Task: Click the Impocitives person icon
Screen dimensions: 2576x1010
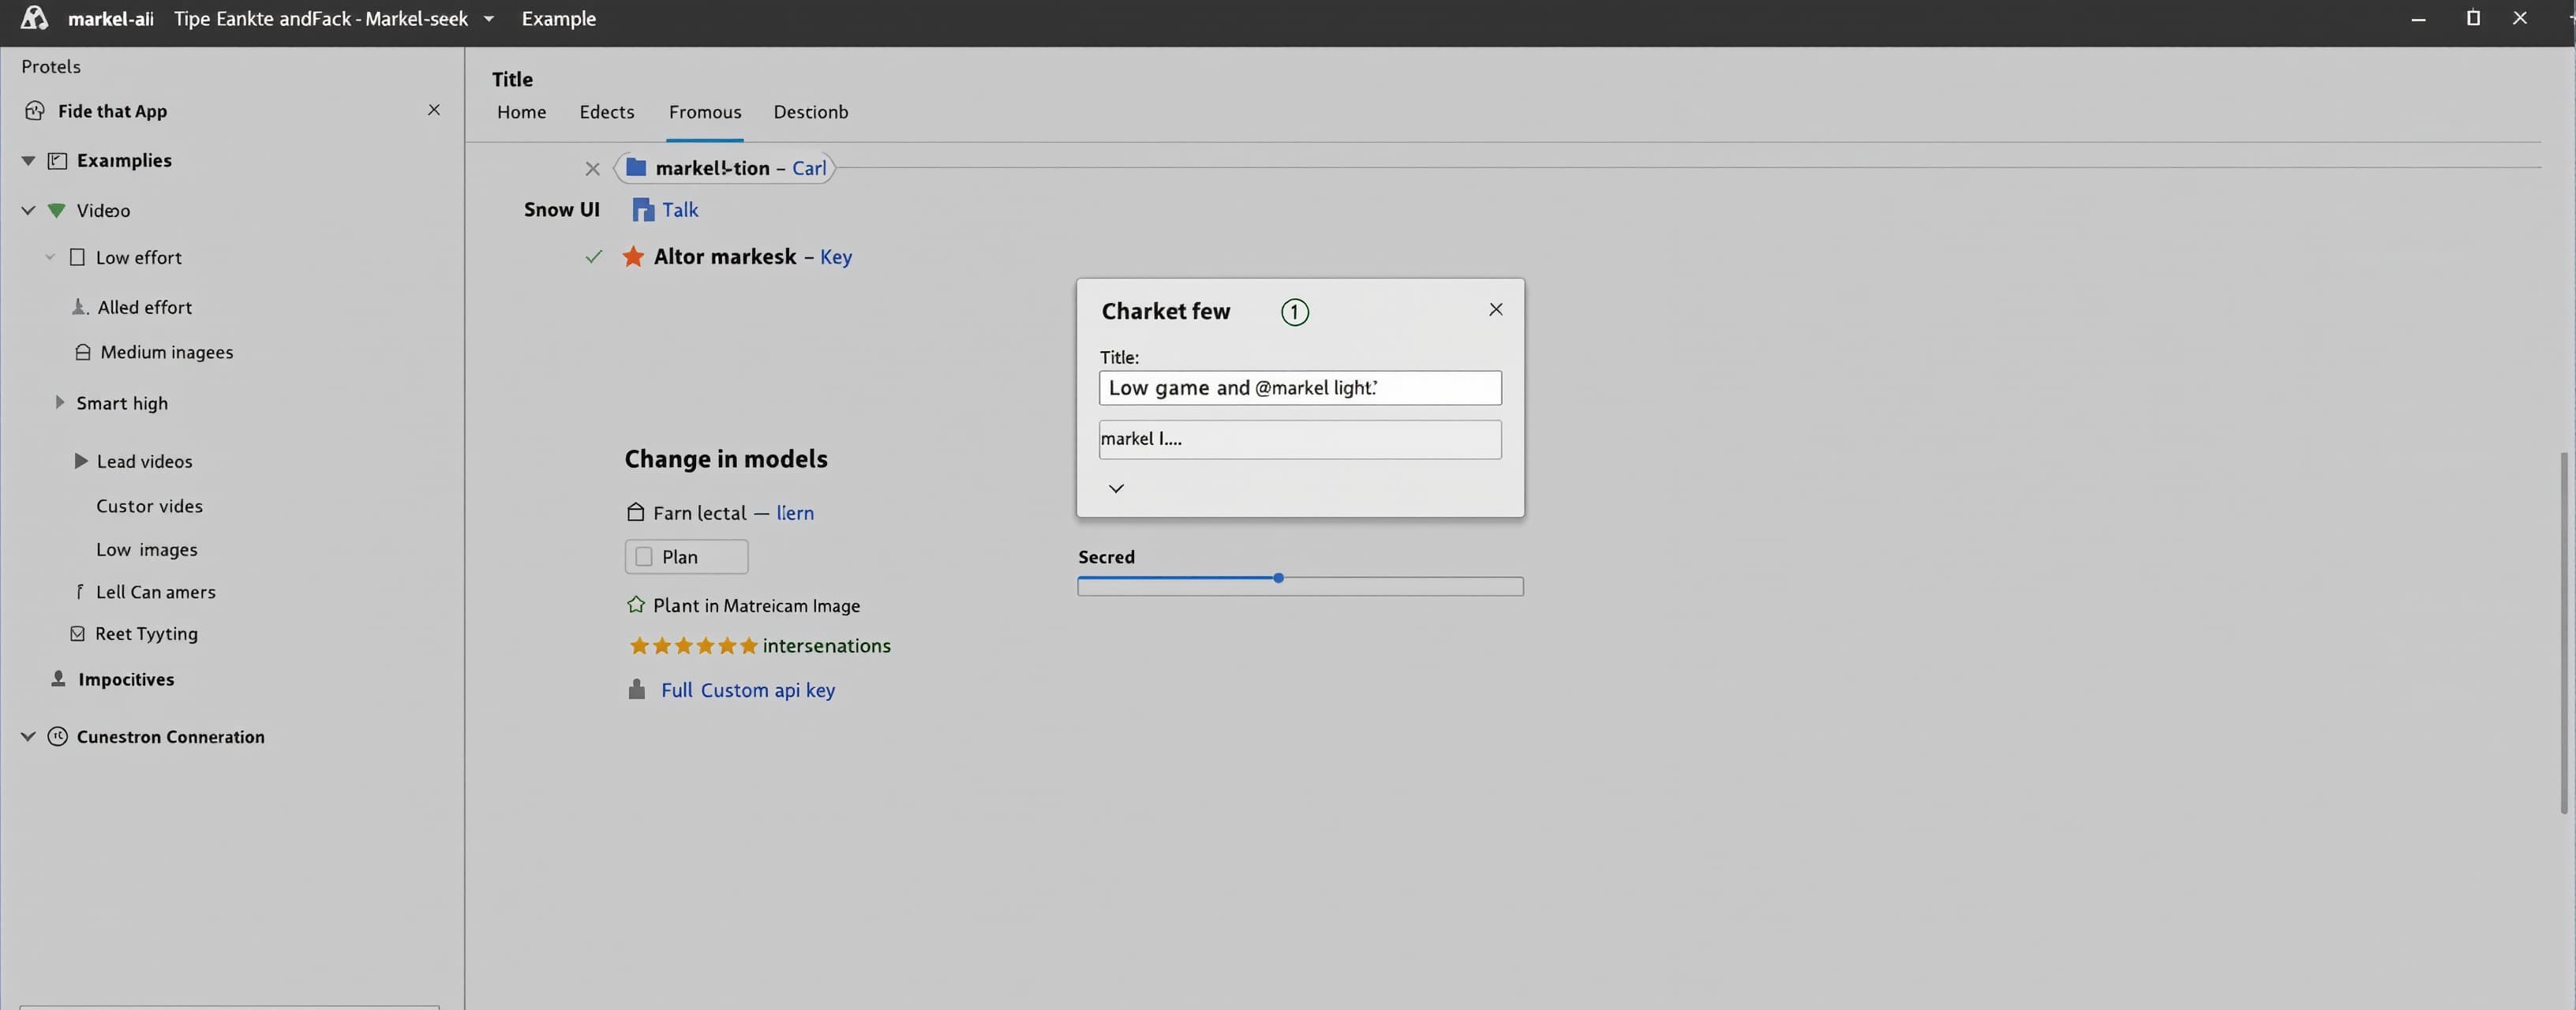Action: [58, 679]
